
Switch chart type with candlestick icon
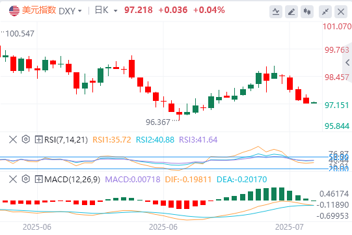[307, 12]
